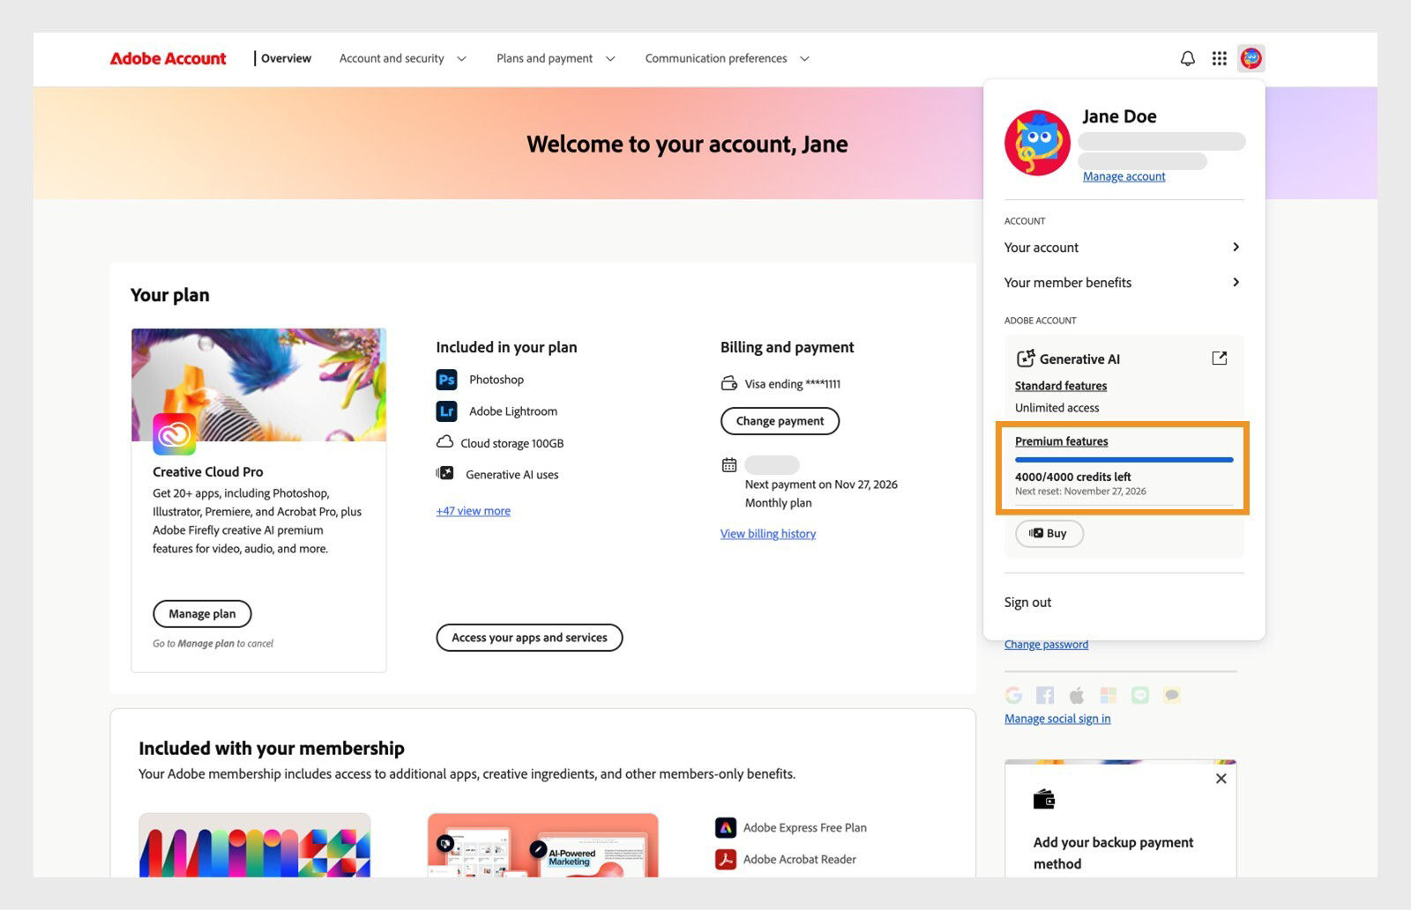Click the profile avatar in the header
Image resolution: width=1411 pixels, height=910 pixels.
[1250, 58]
